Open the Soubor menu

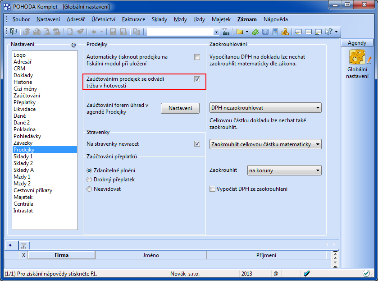pyautogui.click(x=21, y=19)
